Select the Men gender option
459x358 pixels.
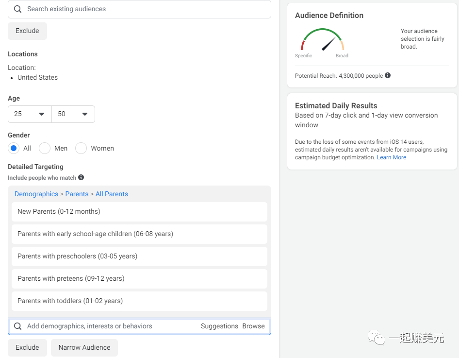coord(45,148)
